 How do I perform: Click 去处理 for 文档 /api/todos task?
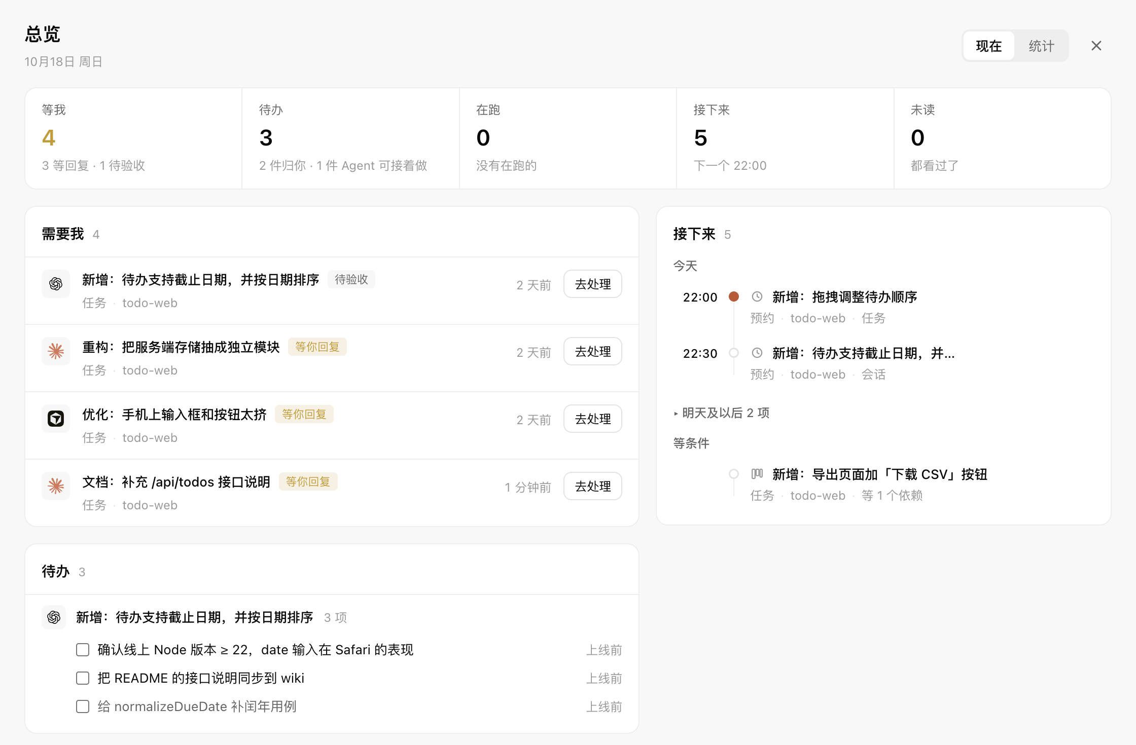tap(593, 486)
